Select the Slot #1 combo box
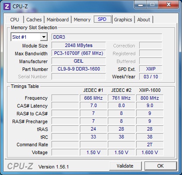The width and height of the screenshot is (182, 175). (29, 37)
